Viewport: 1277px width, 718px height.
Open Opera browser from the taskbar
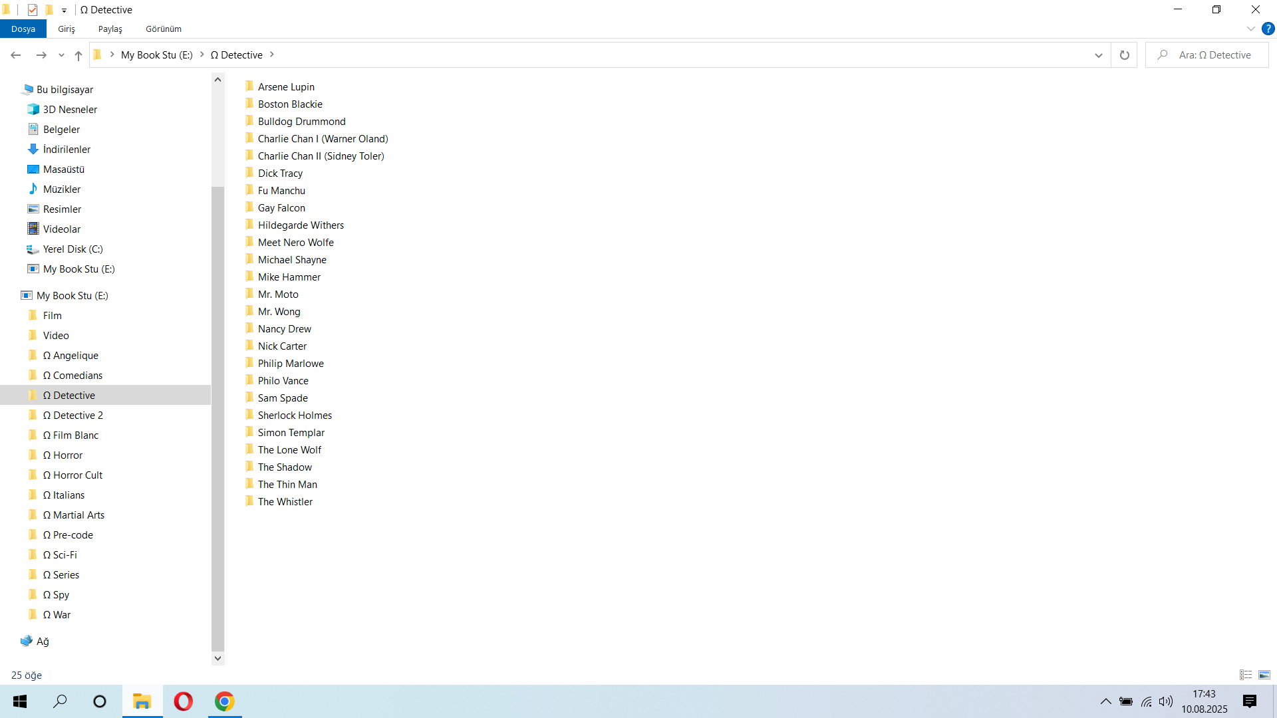coord(183,701)
